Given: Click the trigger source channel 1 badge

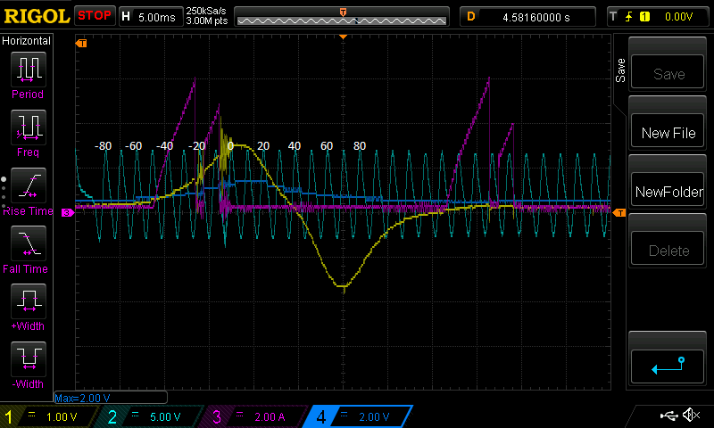Looking at the screenshot, I should click(x=644, y=17).
